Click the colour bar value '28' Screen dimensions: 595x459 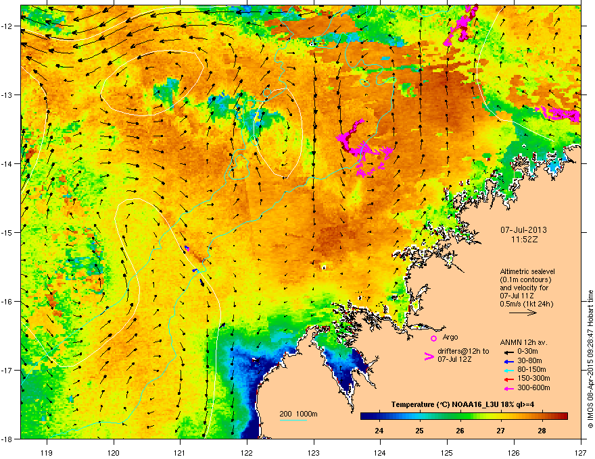(x=542, y=431)
